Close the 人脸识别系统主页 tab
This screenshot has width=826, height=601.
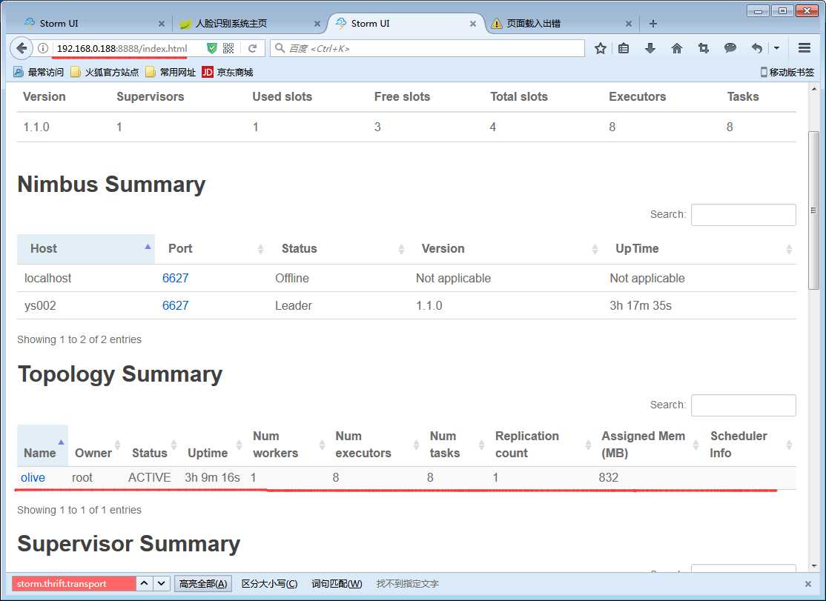(x=317, y=24)
